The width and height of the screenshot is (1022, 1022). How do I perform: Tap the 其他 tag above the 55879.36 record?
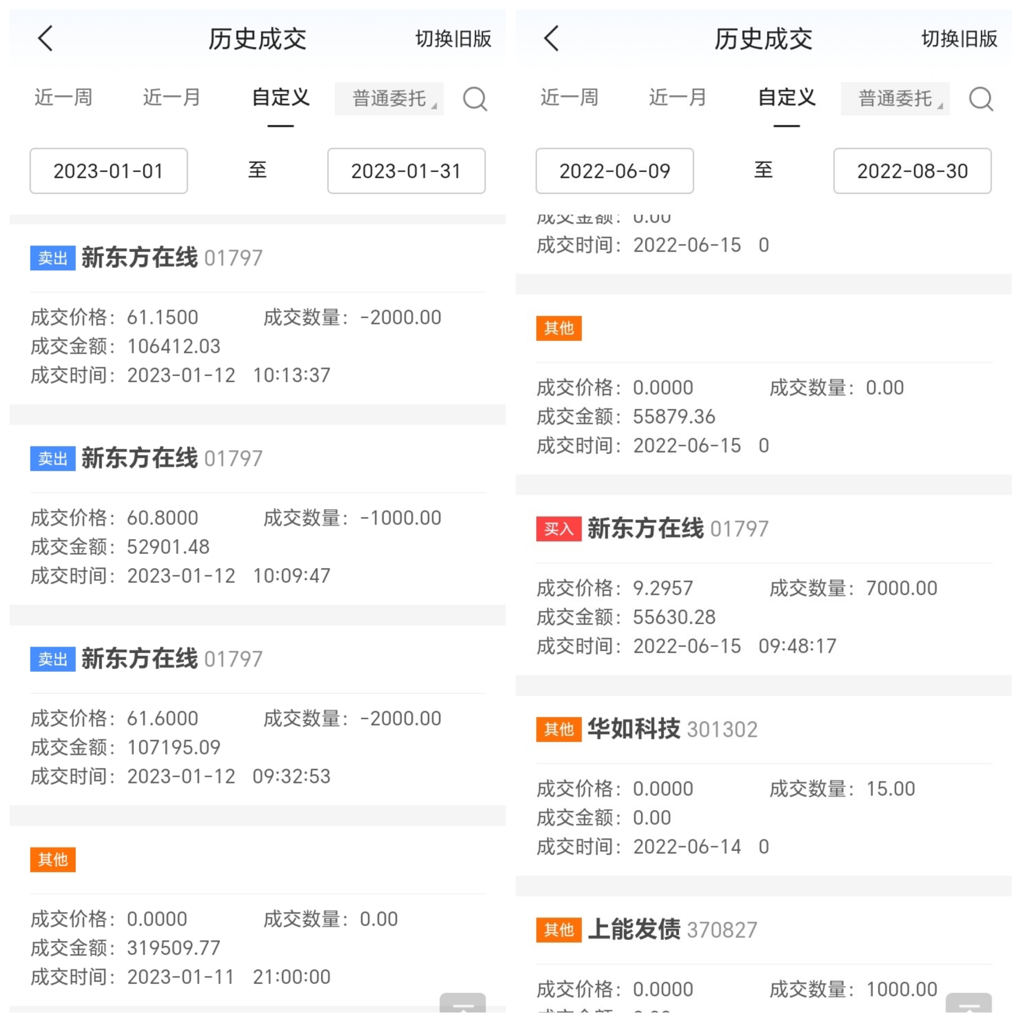[x=559, y=328]
